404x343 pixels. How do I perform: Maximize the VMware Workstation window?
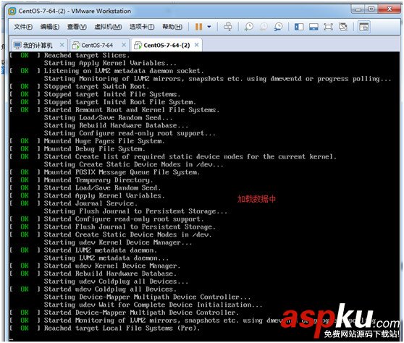tap(371, 9)
